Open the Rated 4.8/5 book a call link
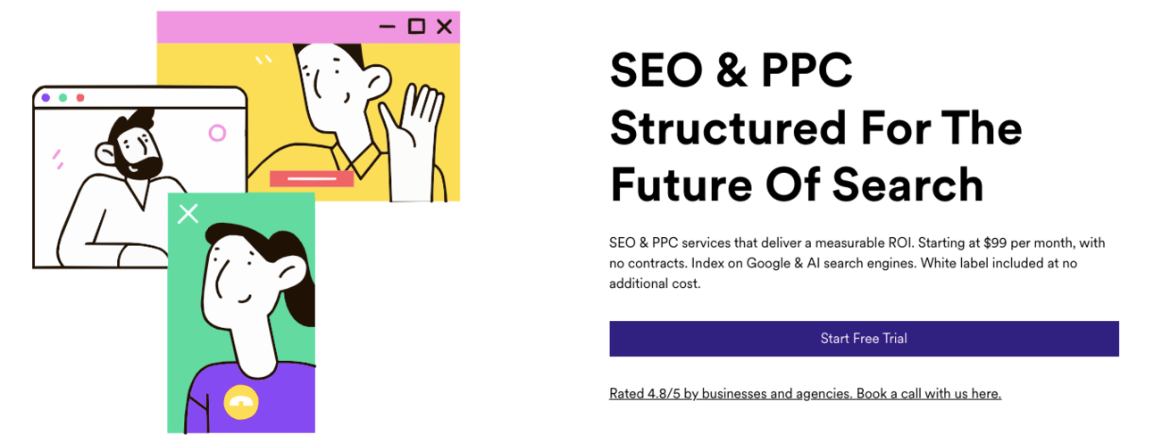 pos(805,393)
